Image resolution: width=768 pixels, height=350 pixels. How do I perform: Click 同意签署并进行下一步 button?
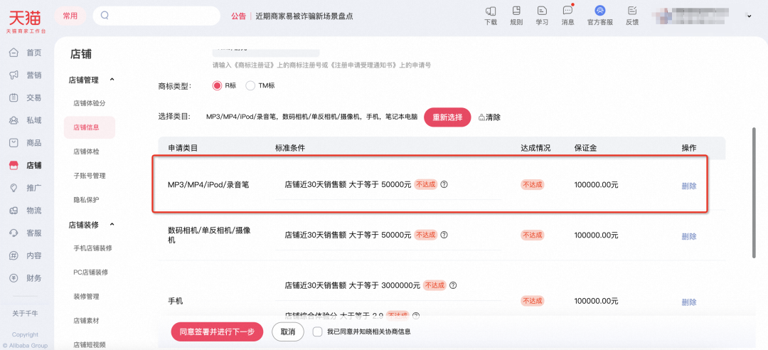pyautogui.click(x=217, y=332)
